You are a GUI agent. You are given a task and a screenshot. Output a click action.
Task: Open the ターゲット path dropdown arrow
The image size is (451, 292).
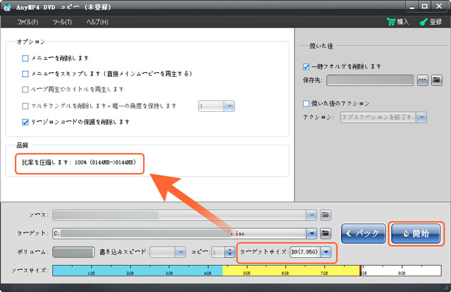[x=311, y=233]
